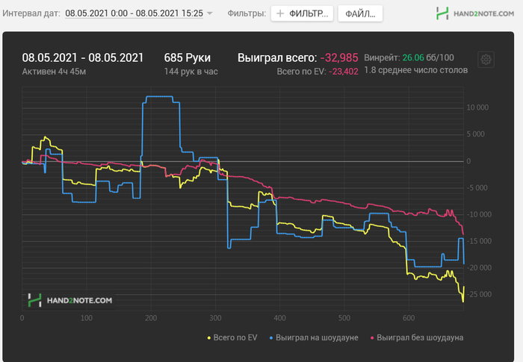
Task: Click the date range 08.05.2021 0:00 - 08.05.2021 15:25
Action: (x=134, y=13)
